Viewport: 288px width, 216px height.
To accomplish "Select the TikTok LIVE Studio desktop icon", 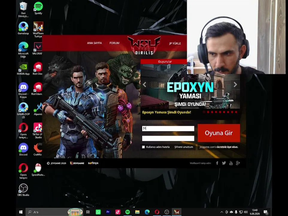I will [37, 130].
